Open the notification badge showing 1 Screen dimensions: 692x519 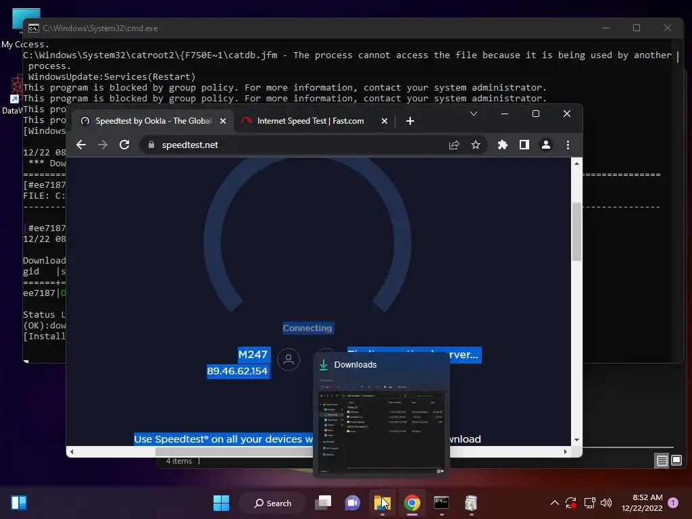(x=673, y=503)
